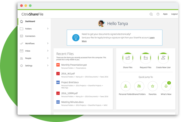Select Workflows in the sidebar
181x122 pixels.
[34, 43]
